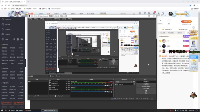Expand the 视频 dropdown in Douyu navigation
Viewport: 200px width, 112px height.
65,14
